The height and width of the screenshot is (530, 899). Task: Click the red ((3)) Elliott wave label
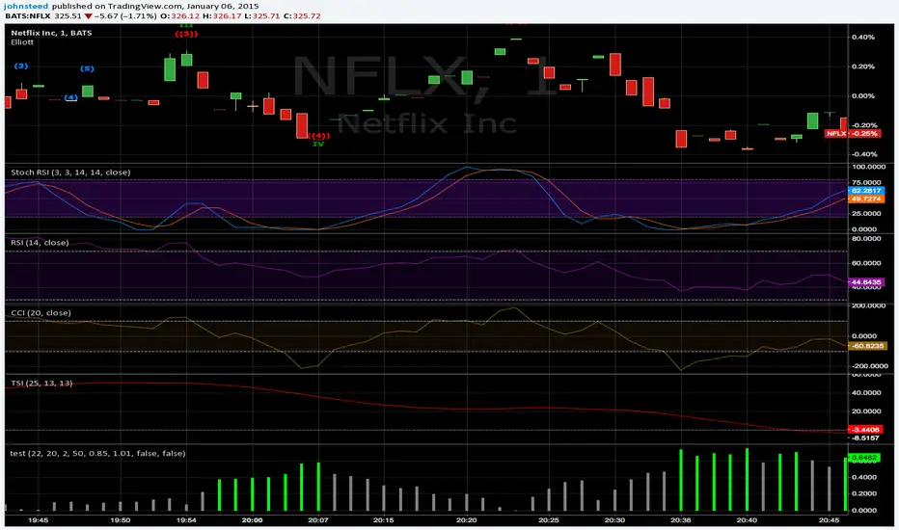click(x=186, y=34)
